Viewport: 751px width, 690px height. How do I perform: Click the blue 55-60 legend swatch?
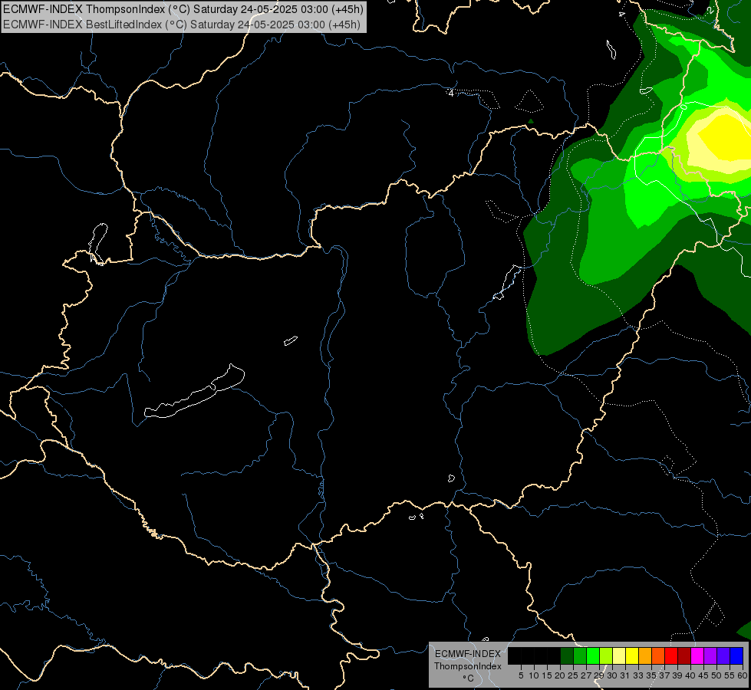coord(736,655)
